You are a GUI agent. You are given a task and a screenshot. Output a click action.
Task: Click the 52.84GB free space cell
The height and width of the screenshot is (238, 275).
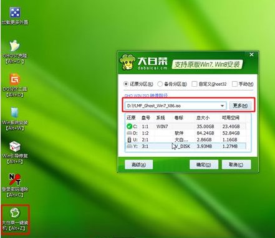(231, 133)
